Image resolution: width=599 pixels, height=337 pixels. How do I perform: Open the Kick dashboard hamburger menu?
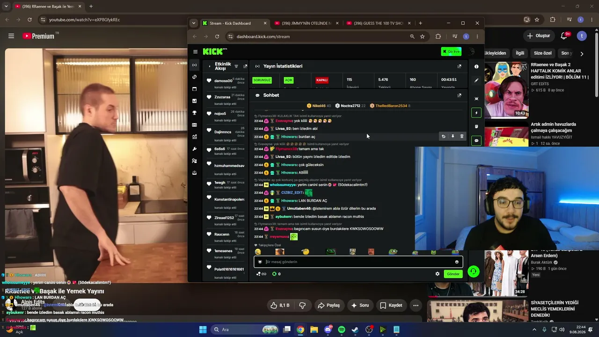point(195,51)
